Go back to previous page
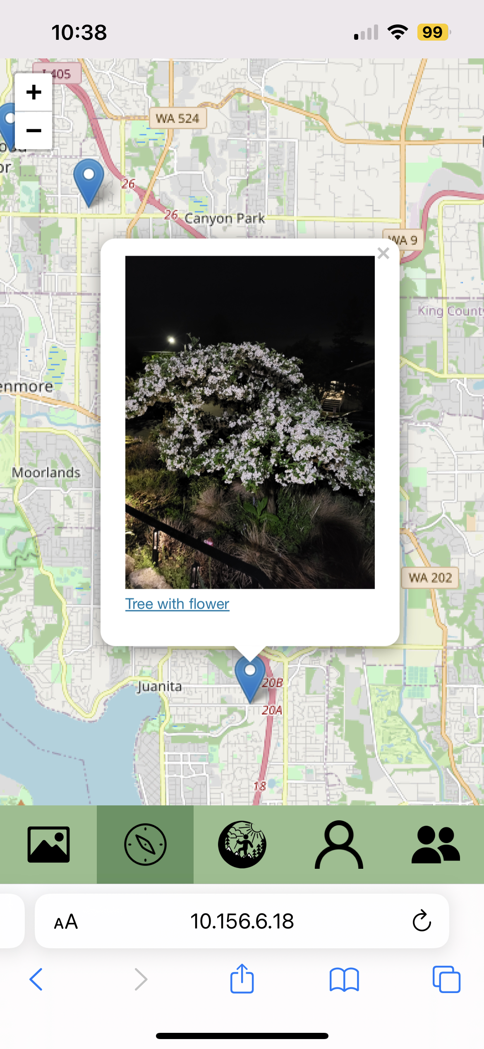 coord(36,979)
